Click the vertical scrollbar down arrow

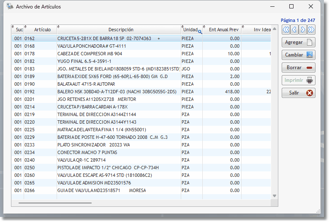[275, 196]
